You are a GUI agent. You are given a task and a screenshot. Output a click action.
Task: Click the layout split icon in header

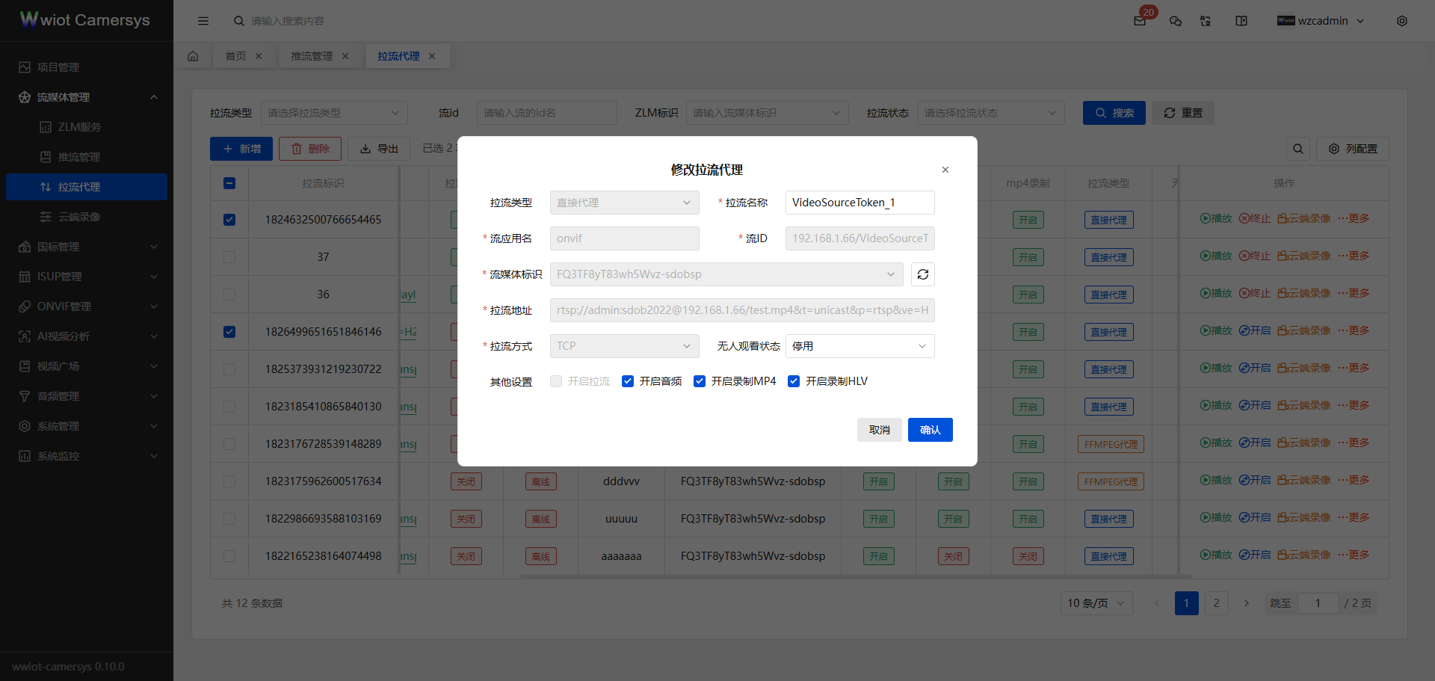point(1241,21)
